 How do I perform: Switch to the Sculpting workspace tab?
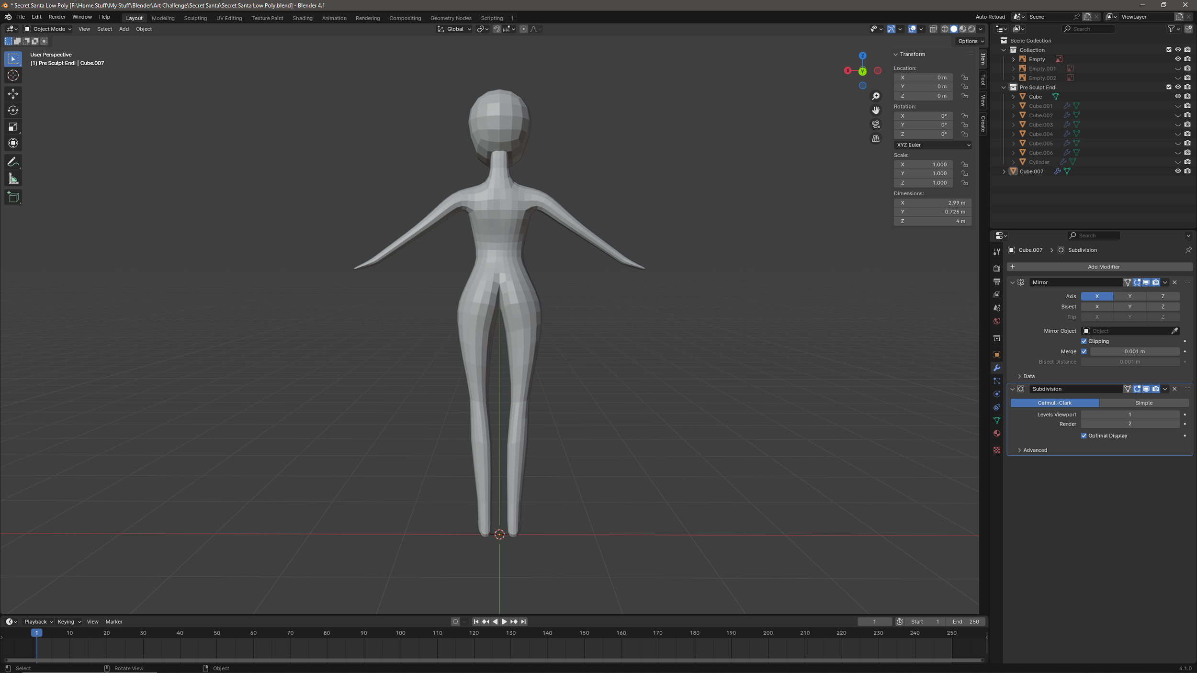click(x=195, y=18)
